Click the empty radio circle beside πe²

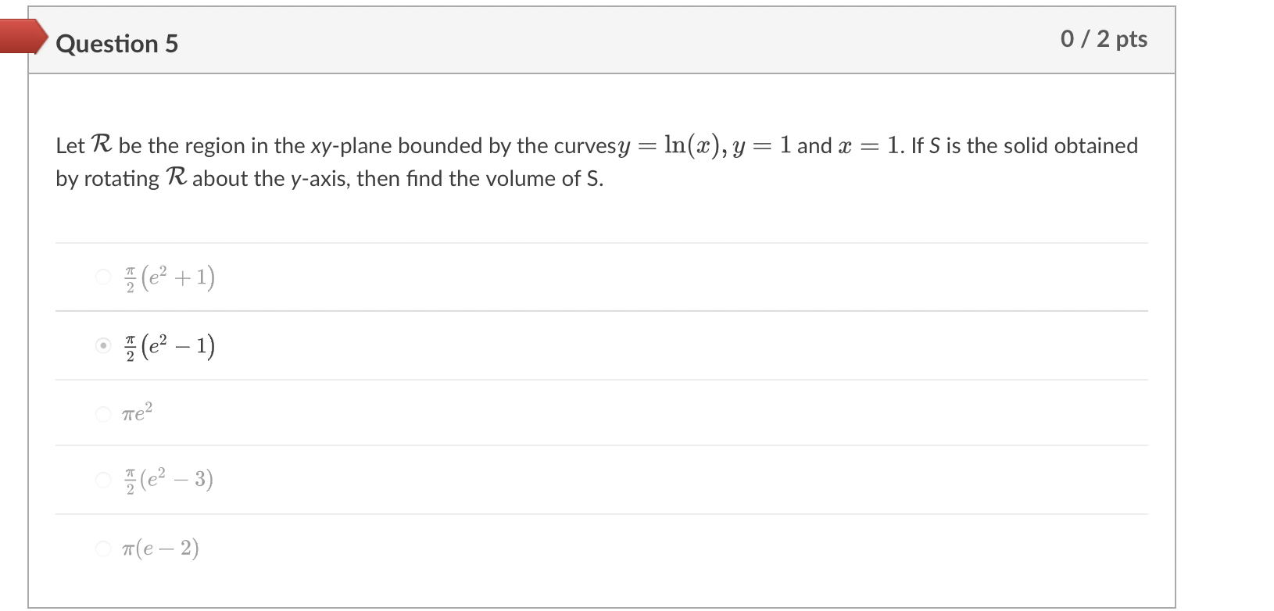click(104, 413)
